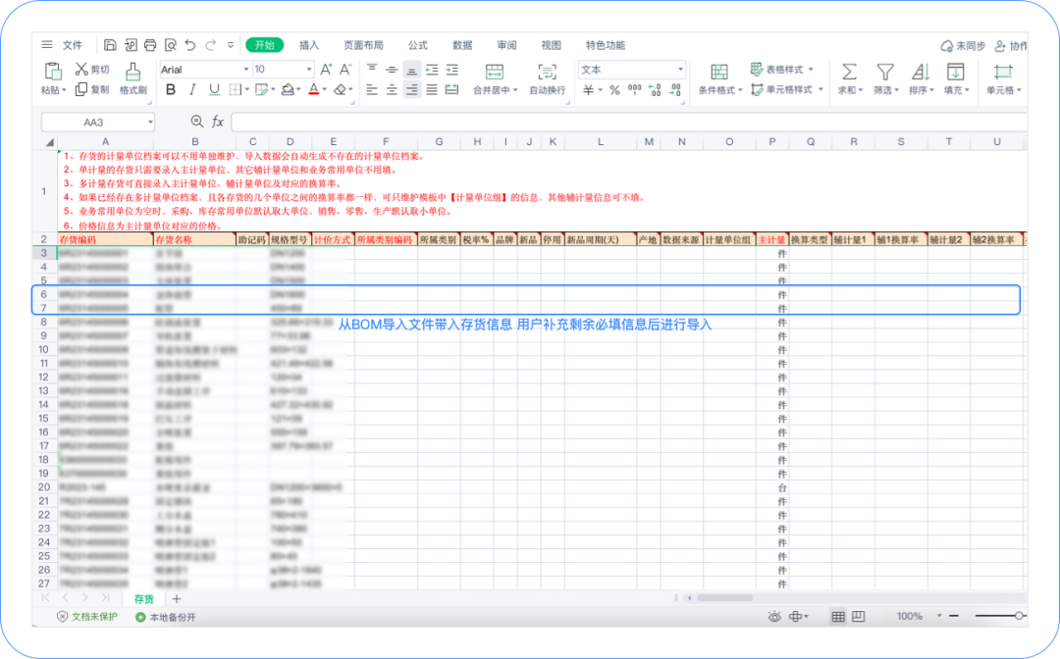
Task: Click the Save icon in quick access toolbar
Action: coord(110,45)
